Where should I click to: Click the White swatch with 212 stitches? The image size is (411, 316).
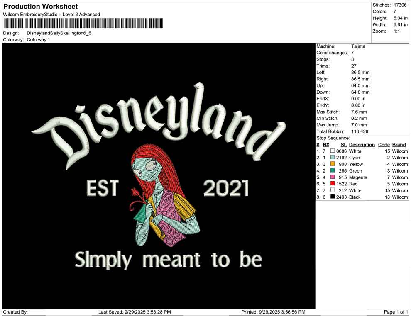tap(333, 190)
